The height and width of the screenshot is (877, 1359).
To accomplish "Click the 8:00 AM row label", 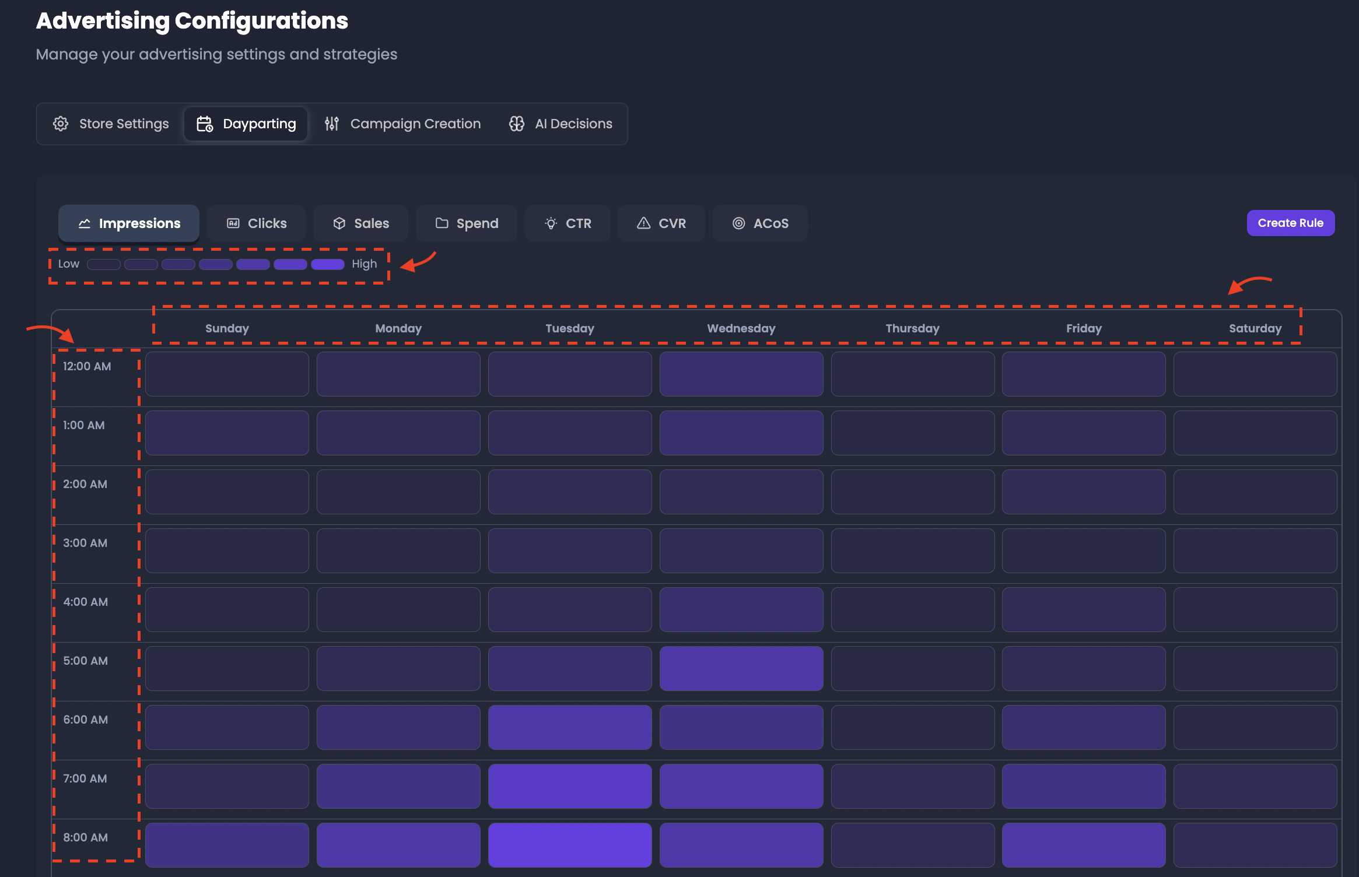I will pos(86,837).
